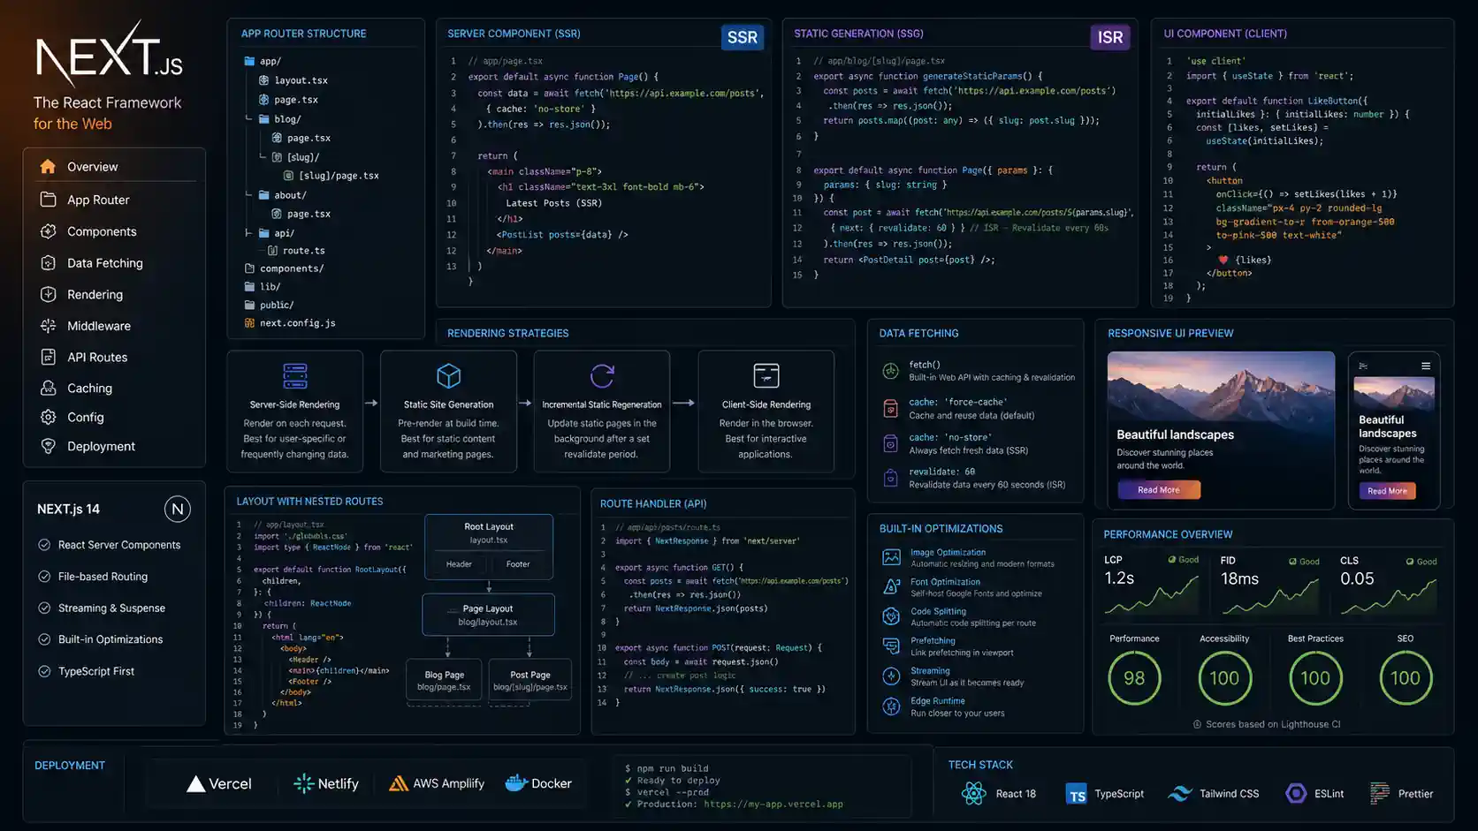Click the Static Site Generation cube icon
1478x831 pixels.
449,375
